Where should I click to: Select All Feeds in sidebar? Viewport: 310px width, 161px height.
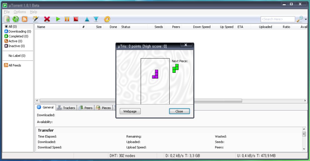[12, 65]
